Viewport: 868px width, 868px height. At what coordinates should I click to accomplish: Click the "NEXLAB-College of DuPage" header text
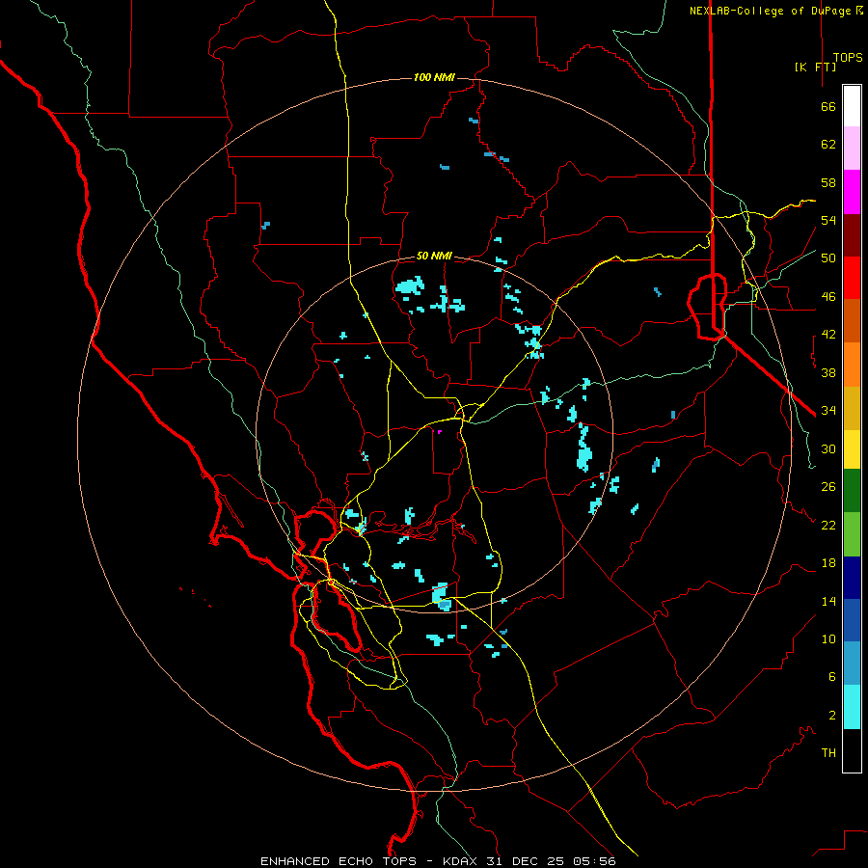tap(770, 11)
